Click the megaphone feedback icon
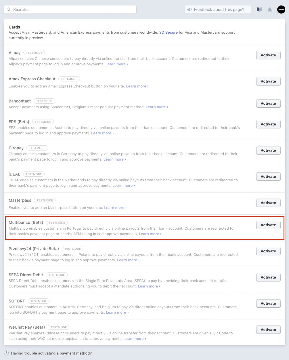The image size is (289, 360). pos(189,9)
